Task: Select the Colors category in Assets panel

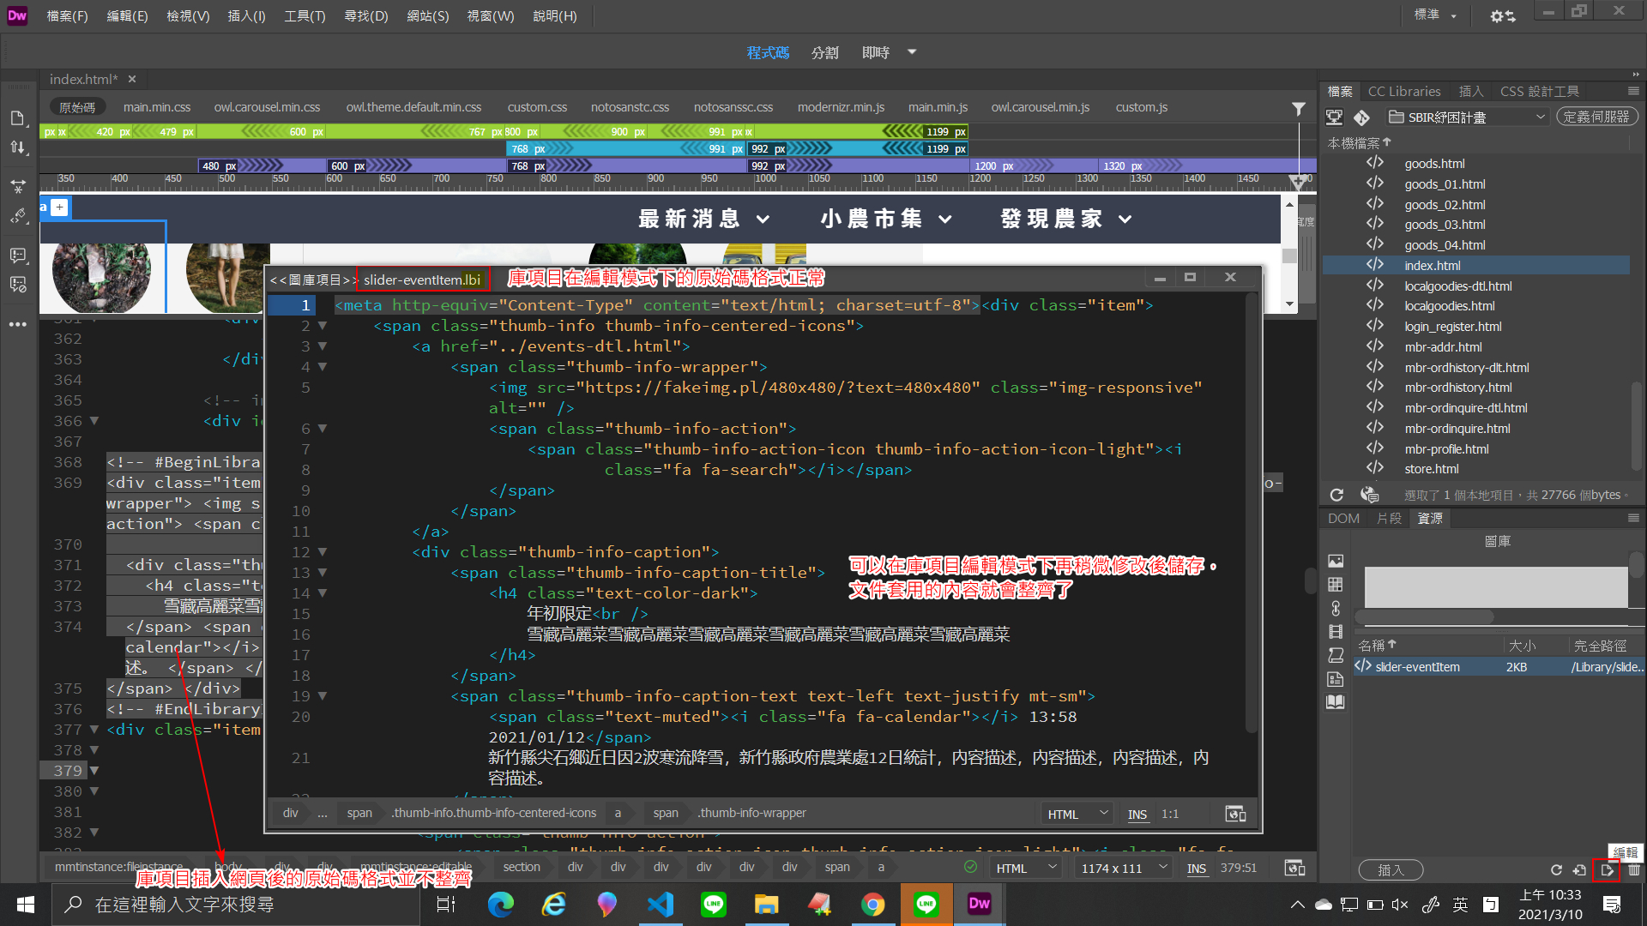Action: (1336, 585)
